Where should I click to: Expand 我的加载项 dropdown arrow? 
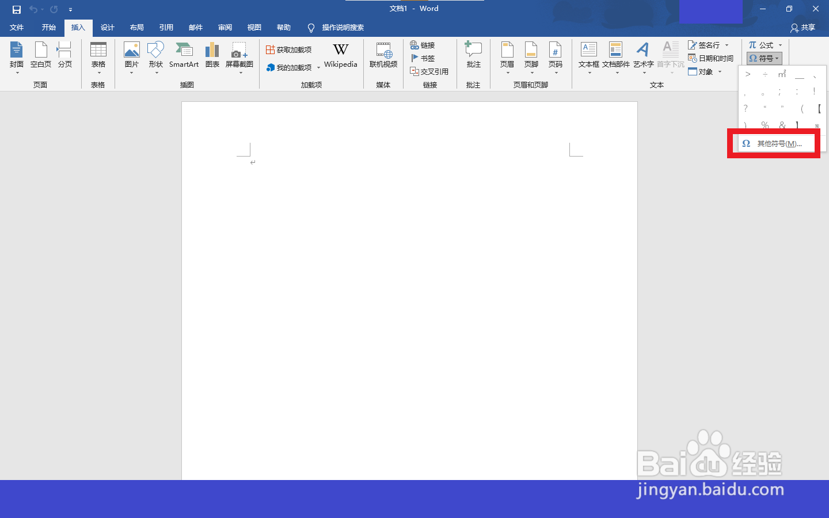(x=318, y=68)
